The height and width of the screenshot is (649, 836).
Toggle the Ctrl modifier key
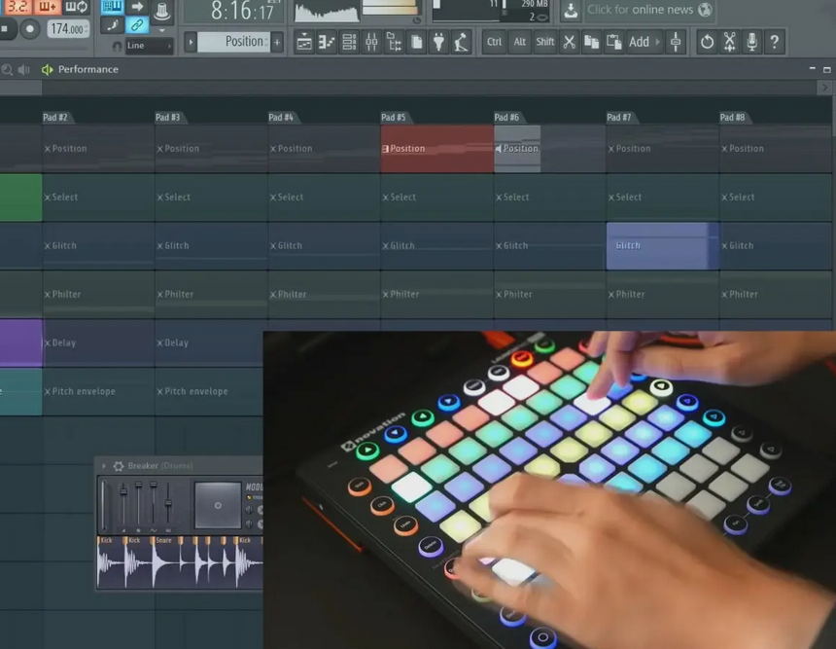[494, 42]
